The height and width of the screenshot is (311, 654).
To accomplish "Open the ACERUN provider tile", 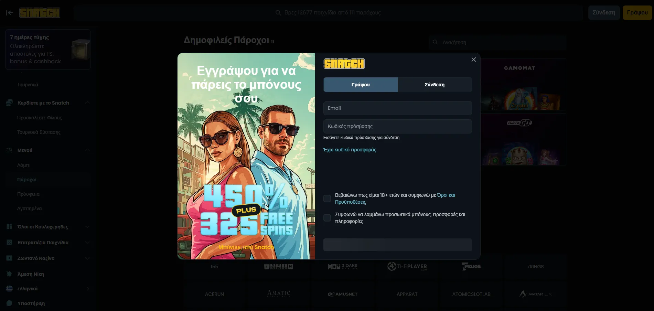I will click(214, 294).
